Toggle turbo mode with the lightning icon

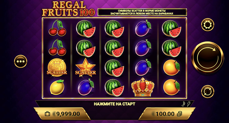coord(189,104)
